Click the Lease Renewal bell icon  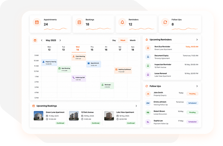point(148,75)
